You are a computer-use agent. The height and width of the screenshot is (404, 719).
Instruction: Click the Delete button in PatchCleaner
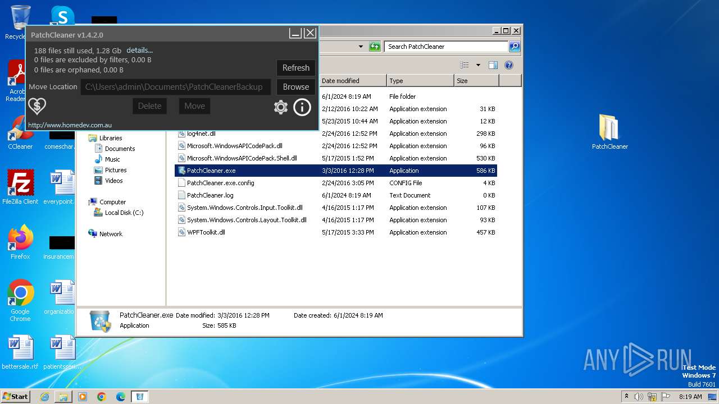click(x=149, y=105)
